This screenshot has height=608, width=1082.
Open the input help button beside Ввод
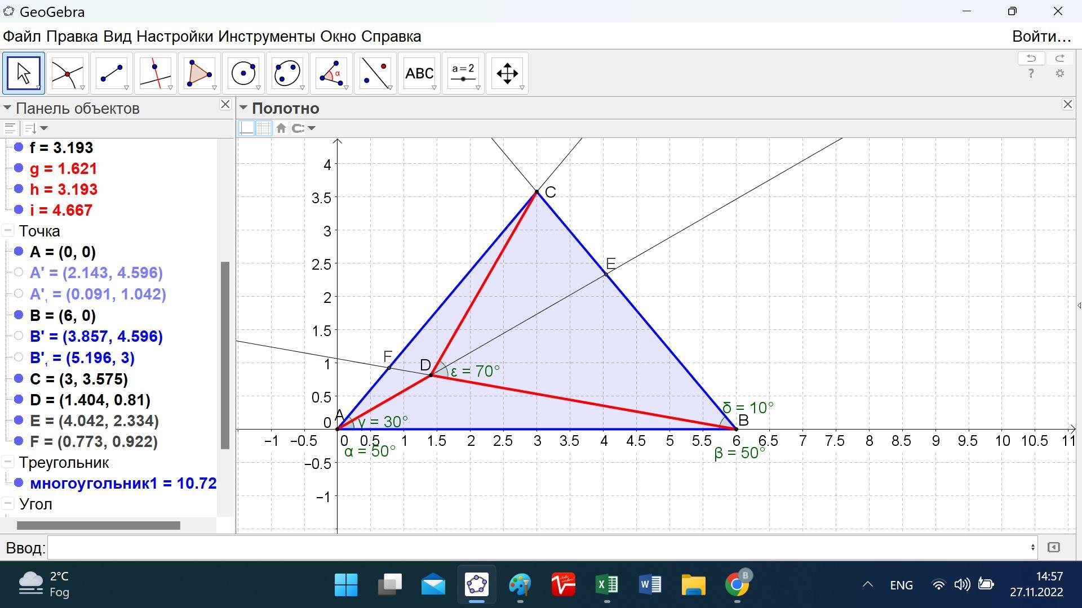(x=1054, y=547)
